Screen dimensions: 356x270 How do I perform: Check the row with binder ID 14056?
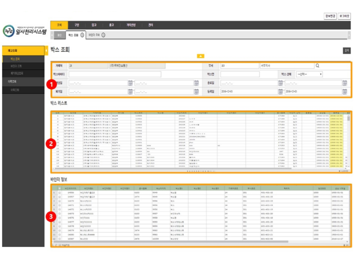coord(59,193)
